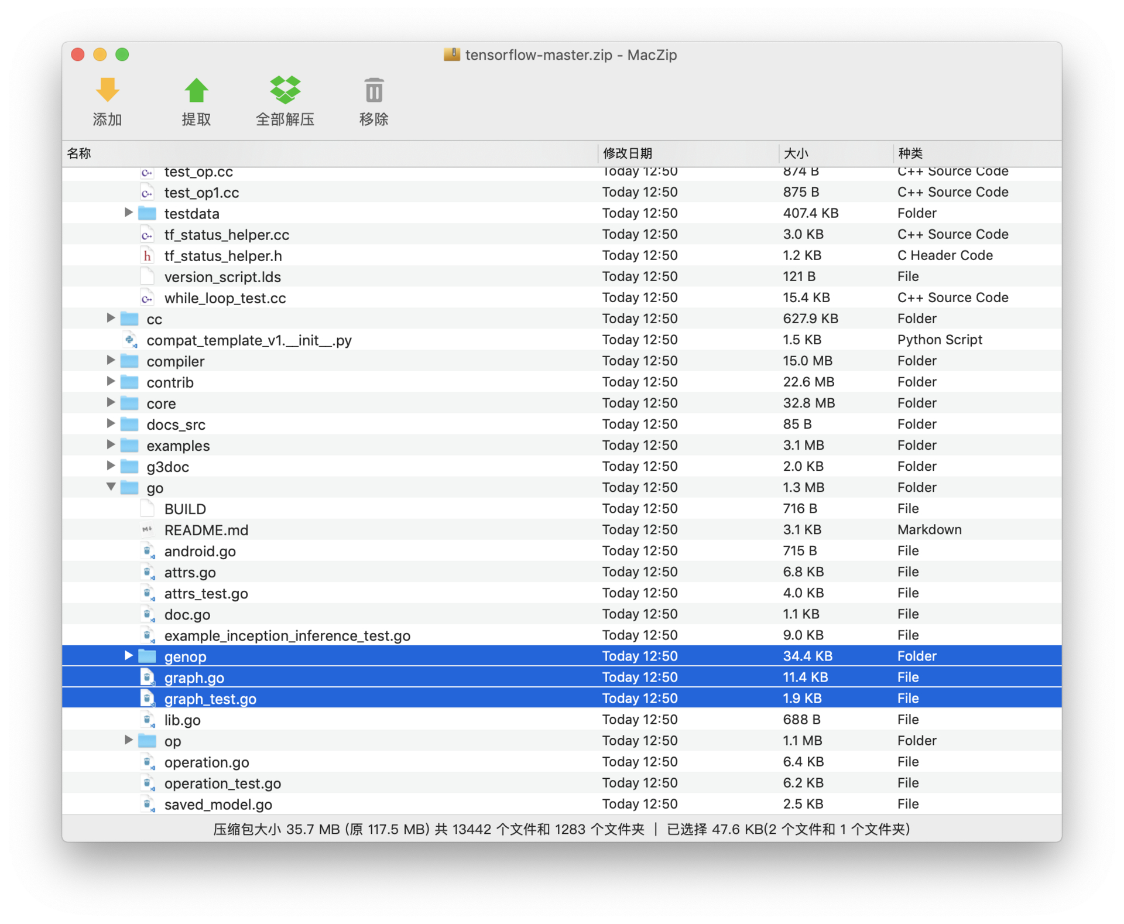Select attrs_test.go file name

pyautogui.click(x=206, y=593)
